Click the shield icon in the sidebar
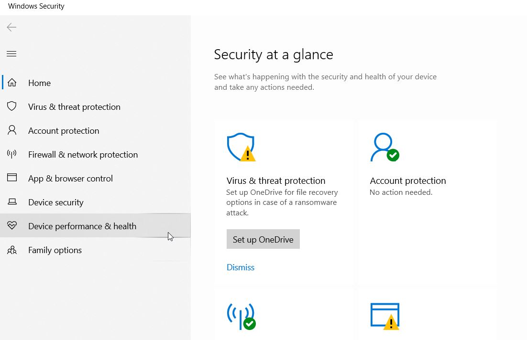Viewport: 527px width, 340px height. click(12, 106)
